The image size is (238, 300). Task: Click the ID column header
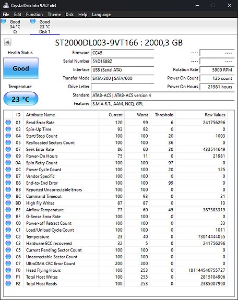(x=18, y=115)
